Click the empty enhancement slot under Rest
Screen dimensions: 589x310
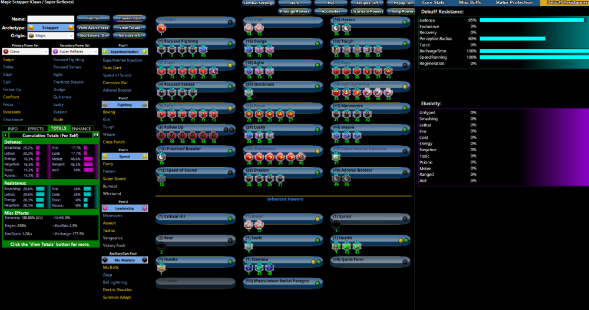pyautogui.click(x=161, y=246)
